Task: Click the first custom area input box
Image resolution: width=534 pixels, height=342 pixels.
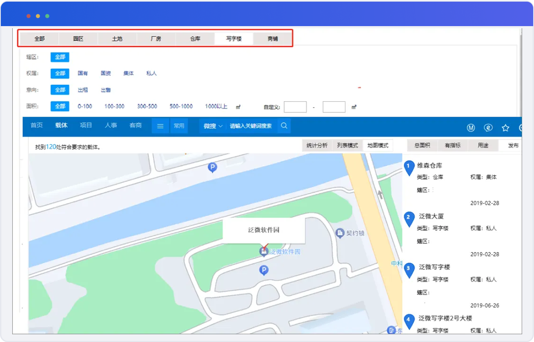Action: (x=295, y=107)
